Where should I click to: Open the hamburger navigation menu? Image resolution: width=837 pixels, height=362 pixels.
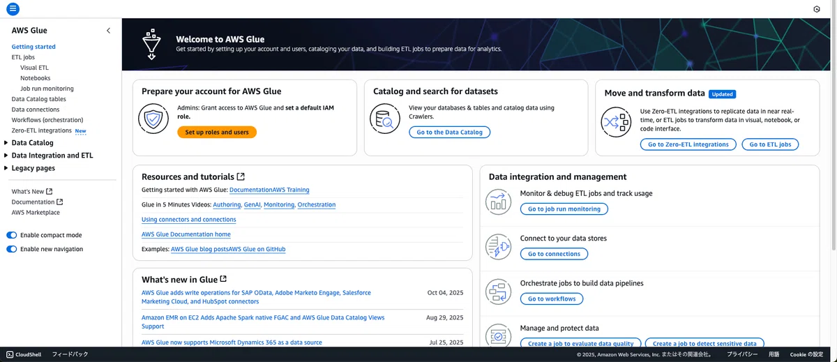pyautogui.click(x=13, y=9)
